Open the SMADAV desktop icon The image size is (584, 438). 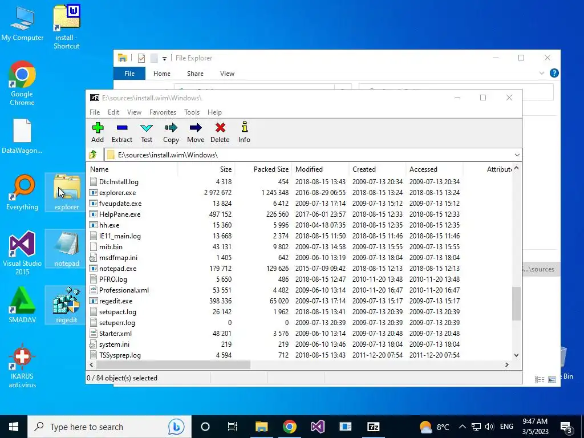[22, 305]
